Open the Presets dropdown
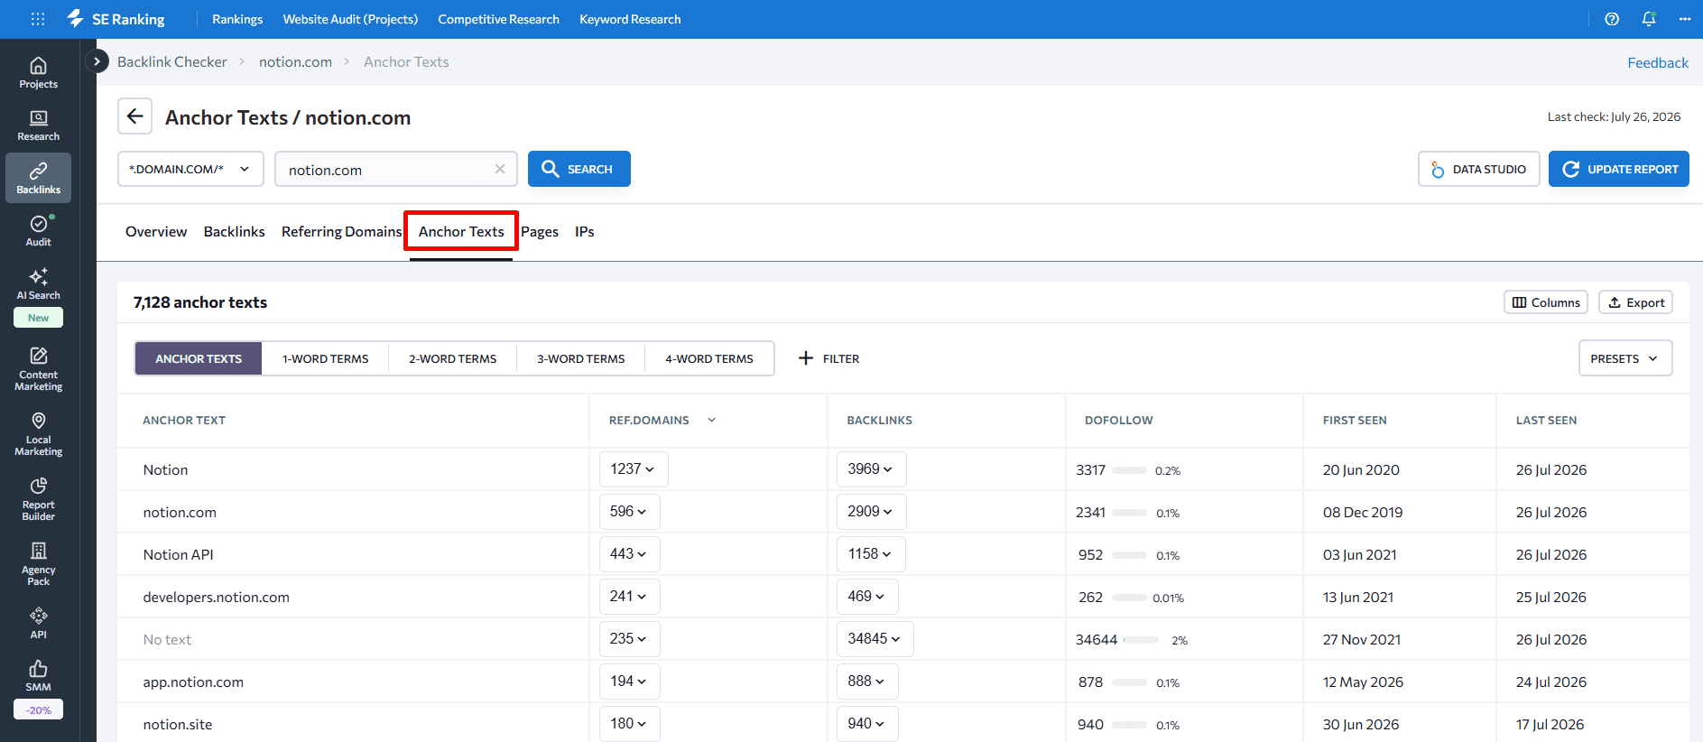Image resolution: width=1703 pixels, height=742 pixels. (x=1625, y=358)
